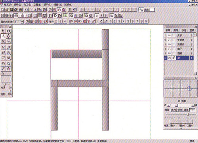The height and width of the screenshot is (143, 198).
Task: Click the first button atop the layer panel
Action: [x=168, y=30]
